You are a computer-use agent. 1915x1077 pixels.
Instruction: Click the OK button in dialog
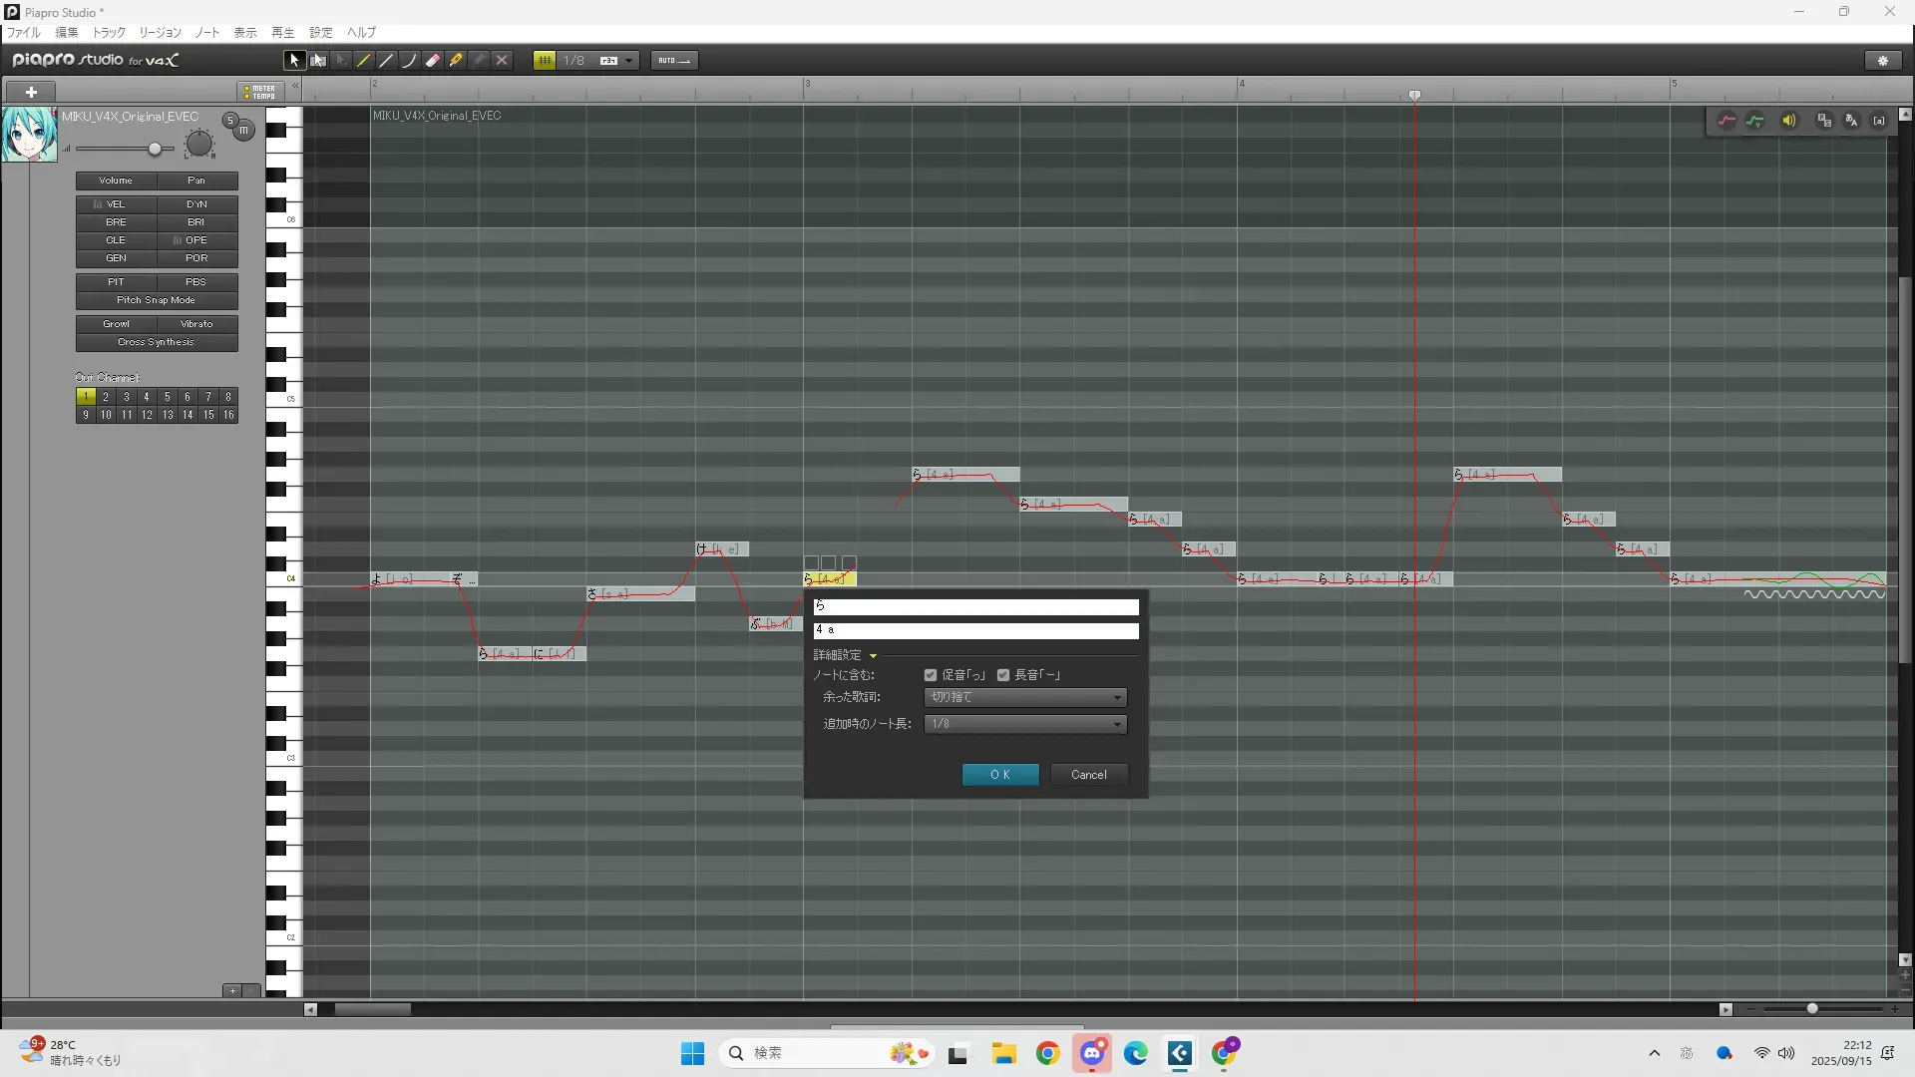point(1000,775)
